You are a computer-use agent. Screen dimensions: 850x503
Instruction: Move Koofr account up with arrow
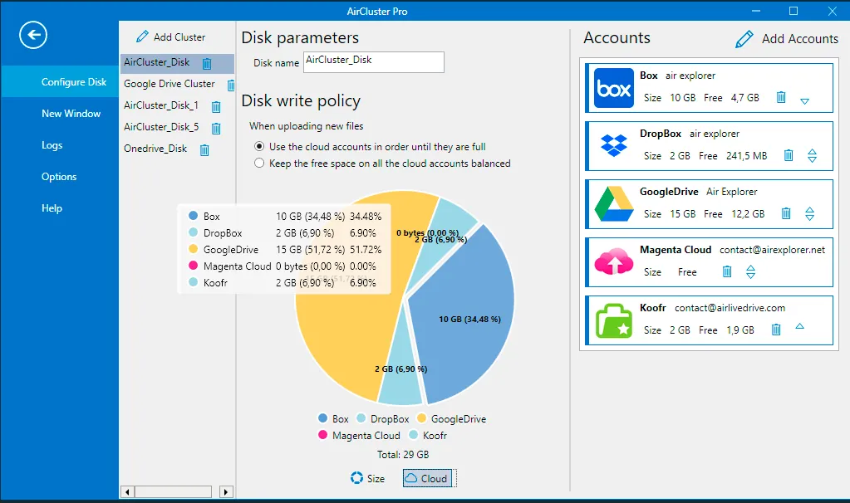pos(799,326)
